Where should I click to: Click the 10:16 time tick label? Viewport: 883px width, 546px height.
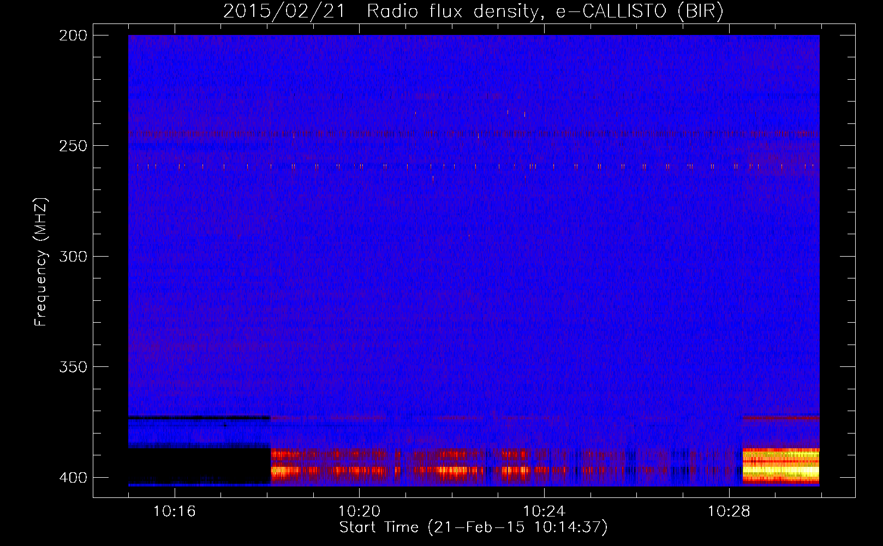(x=175, y=512)
